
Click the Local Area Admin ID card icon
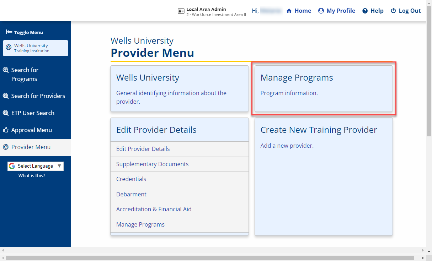181,11
